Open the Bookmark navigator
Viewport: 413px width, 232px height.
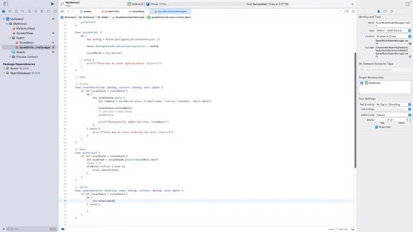16,12
